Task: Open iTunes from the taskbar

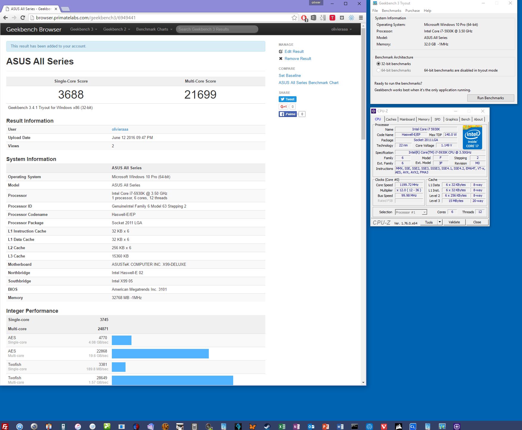Action: click(x=78, y=426)
